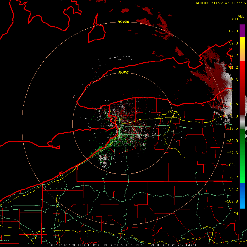Select the -16.5 legend value
247x247 pixels.
point(232,128)
